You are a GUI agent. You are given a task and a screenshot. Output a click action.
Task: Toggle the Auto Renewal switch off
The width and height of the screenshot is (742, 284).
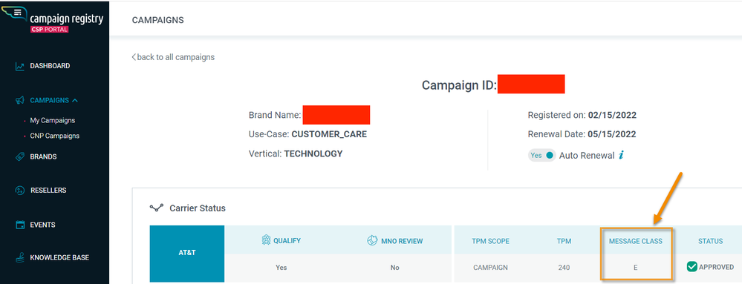tap(541, 155)
